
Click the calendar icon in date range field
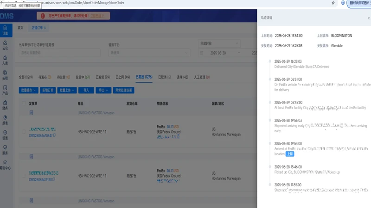tap(202, 53)
